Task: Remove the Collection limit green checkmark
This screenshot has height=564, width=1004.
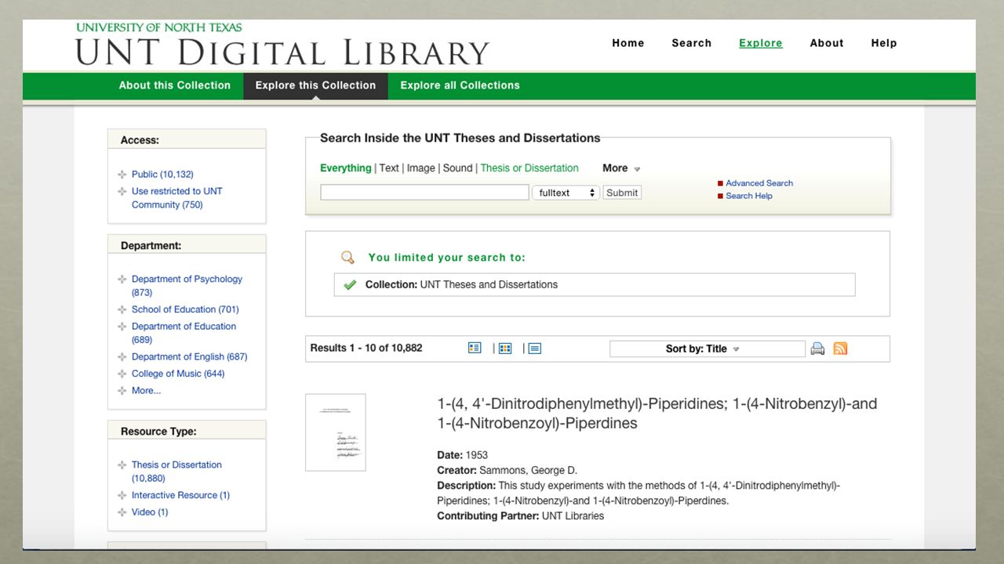Action: [x=350, y=284]
